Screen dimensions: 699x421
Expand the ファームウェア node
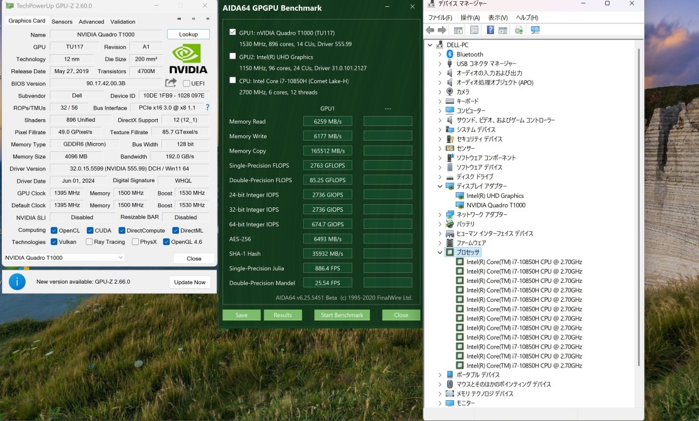439,243
